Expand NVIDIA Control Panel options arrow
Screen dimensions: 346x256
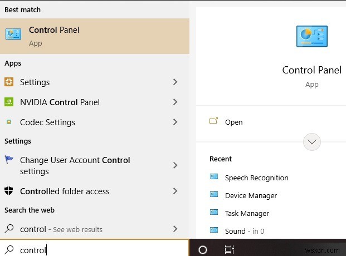(175, 102)
